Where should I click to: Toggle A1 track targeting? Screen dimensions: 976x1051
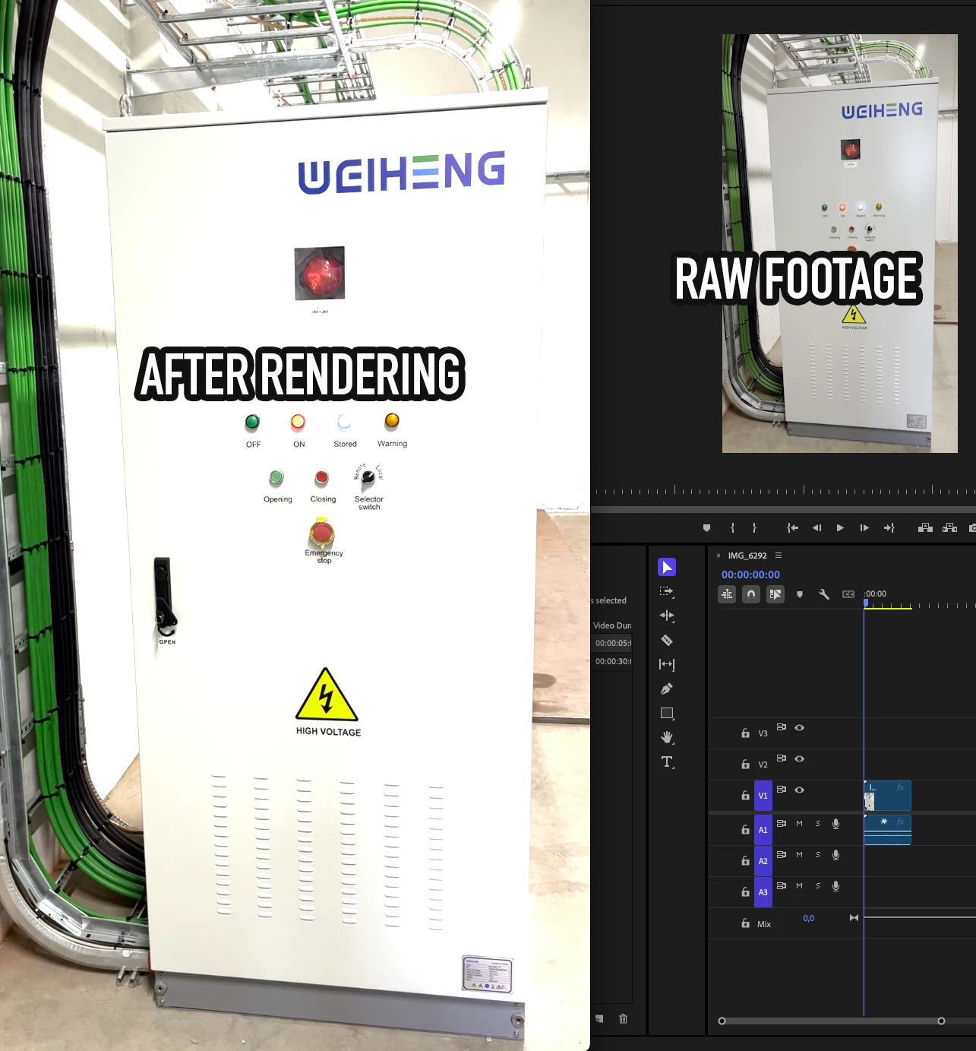[763, 830]
